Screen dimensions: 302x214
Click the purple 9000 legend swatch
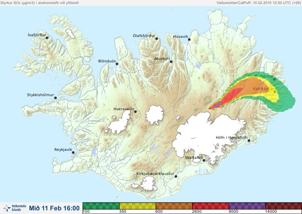pos(247,206)
